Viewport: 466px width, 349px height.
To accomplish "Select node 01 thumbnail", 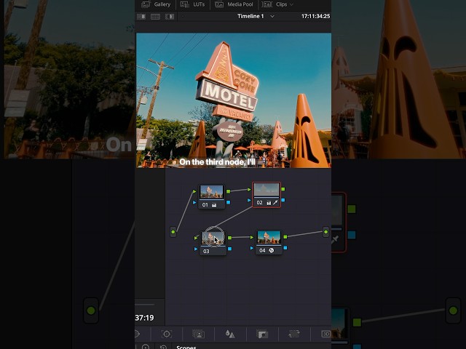I will 212,192.
